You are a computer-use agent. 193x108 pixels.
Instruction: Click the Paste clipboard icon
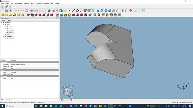pos(144,11)
